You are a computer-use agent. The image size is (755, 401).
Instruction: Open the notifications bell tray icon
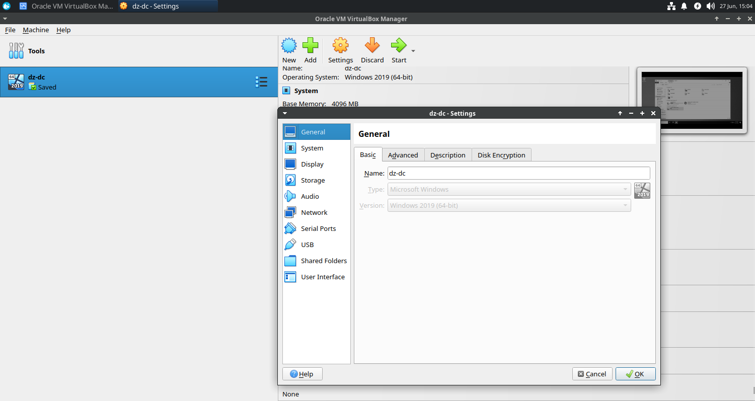pyautogui.click(x=684, y=6)
